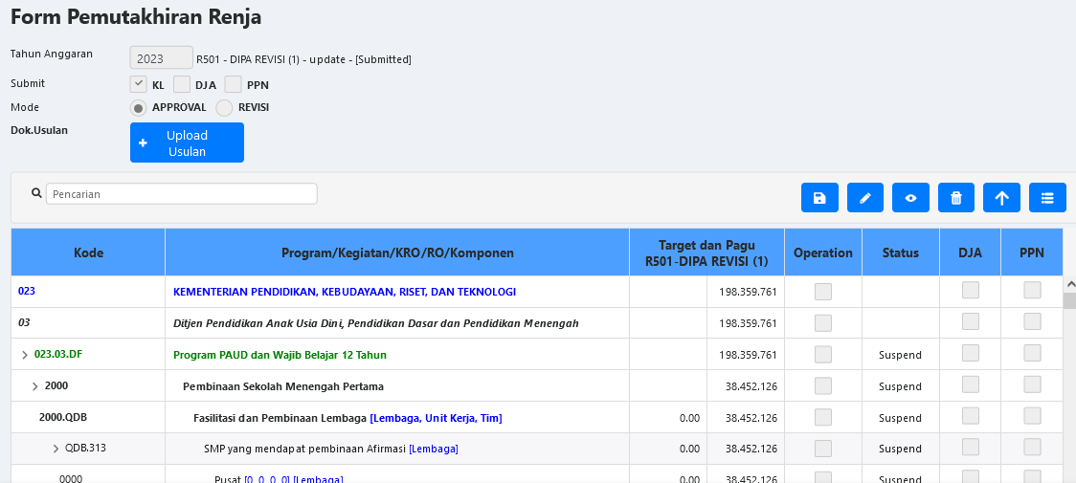Click the Kode column header

point(88,252)
